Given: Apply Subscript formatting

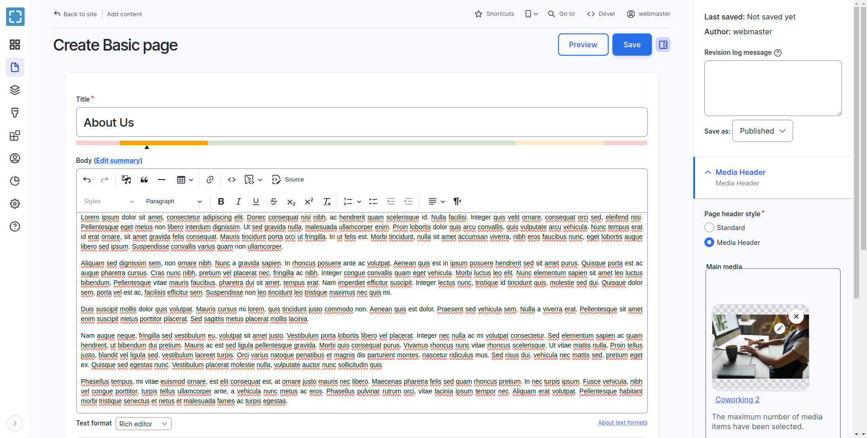Looking at the screenshot, I should [x=291, y=201].
